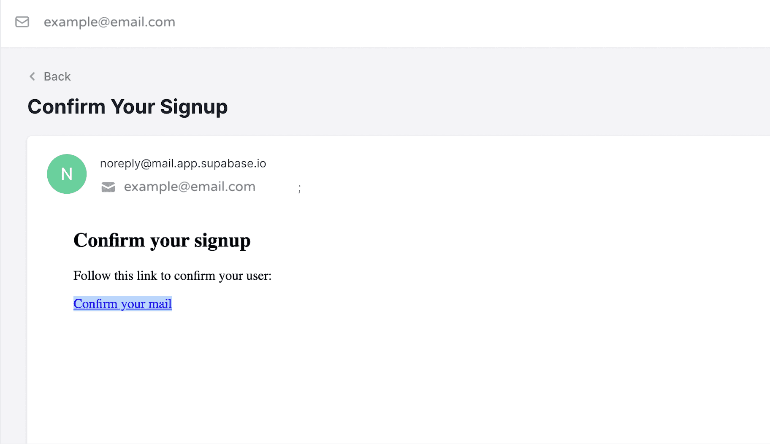The width and height of the screenshot is (770, 444).
Task: Click the bold Confirm your signup email heading
Action: coord(162,240)
